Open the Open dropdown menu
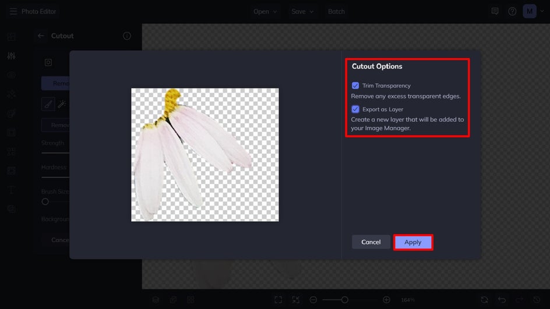The image size is (550, 309). click(x=265, y=12)
